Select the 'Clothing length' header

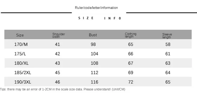[130, 35]
